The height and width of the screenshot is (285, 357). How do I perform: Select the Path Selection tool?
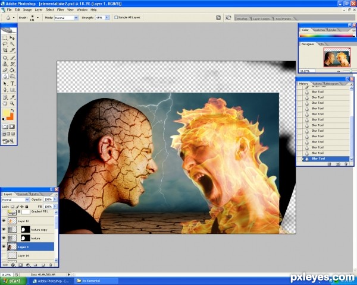(5, 84)
